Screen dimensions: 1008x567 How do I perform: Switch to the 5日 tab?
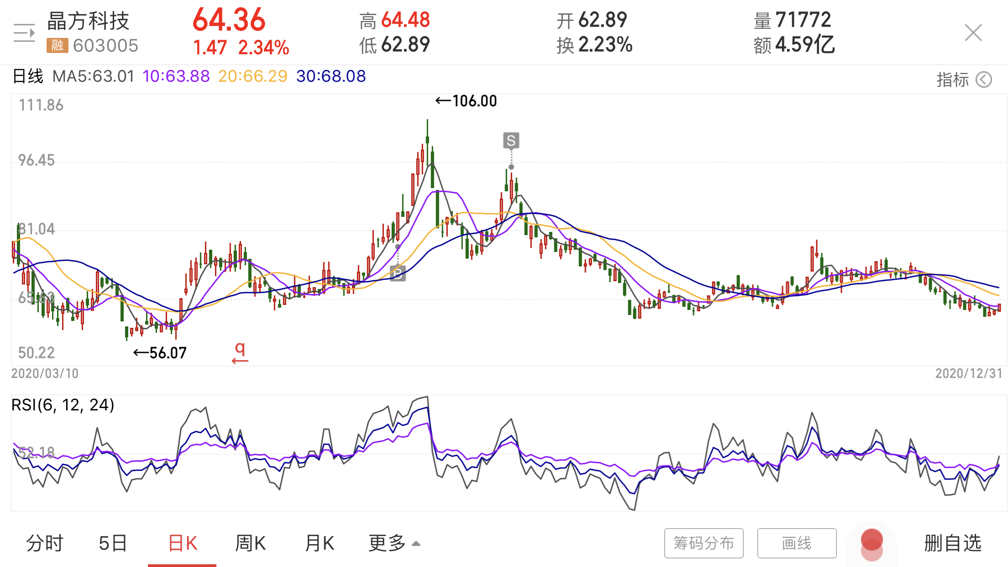click(113, 543)
